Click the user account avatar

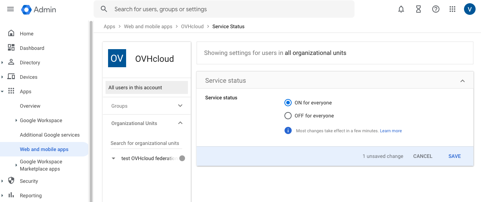point(469,9)
